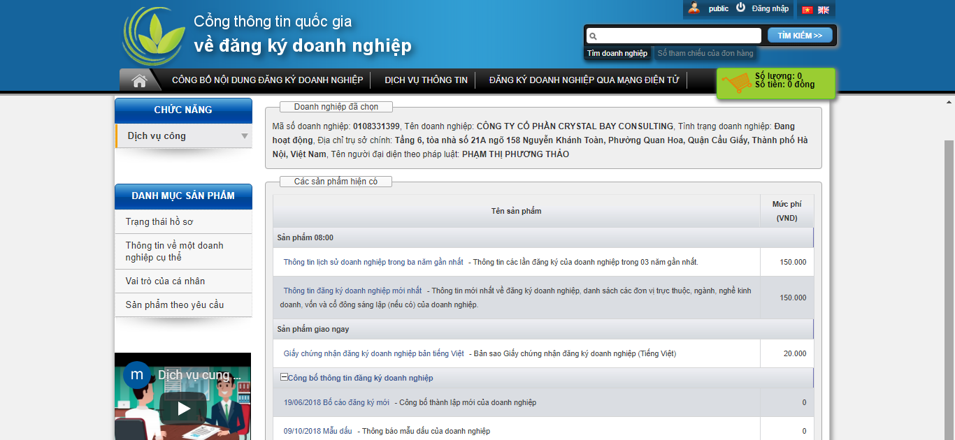The image size is (955, 440).
Task: Open ĐĂNG KÝ DOANH NGHIỆP QUA MẠNG ĐIỆN TỬ menu
Action: (x=584, y=80)
